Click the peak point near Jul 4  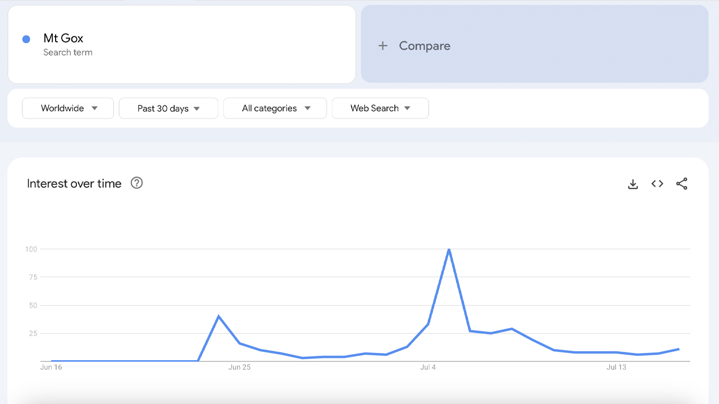449,250
